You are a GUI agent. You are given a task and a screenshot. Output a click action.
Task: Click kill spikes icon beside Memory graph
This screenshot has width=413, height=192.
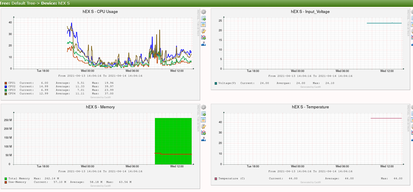[x=203, y=139]
